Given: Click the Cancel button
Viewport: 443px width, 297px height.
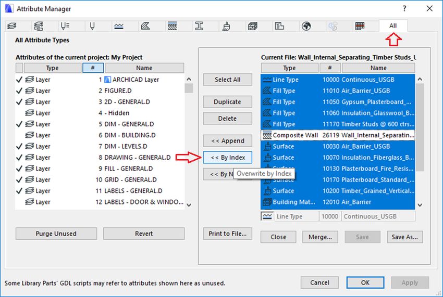Looking at the screenshot, I should click(x=319, y=282).
